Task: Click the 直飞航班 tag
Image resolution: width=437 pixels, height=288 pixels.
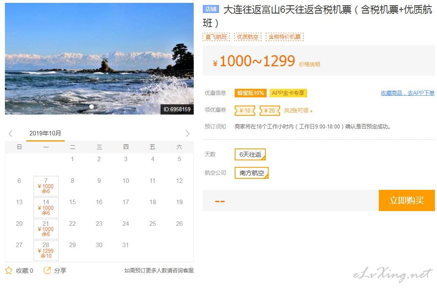Action: pos(216,37)
